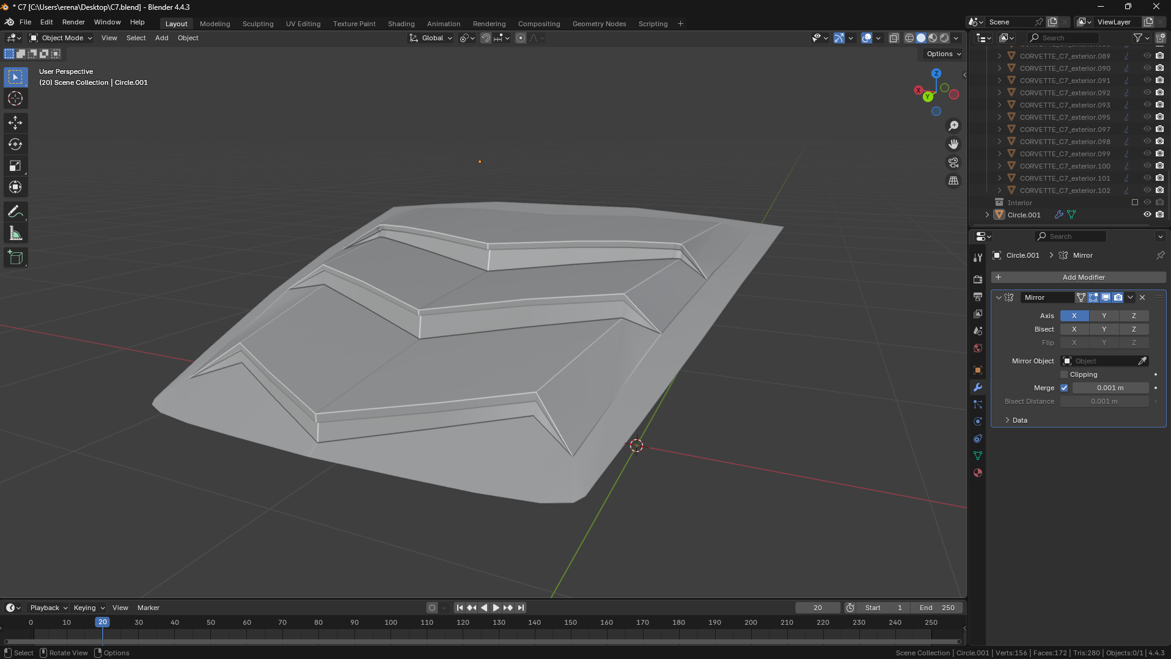
Task: Select the Move tool in the toolbar
Action: pyautogui.click(x=15, y=123)
